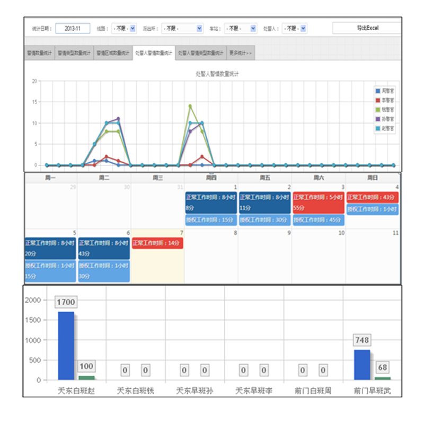Open the 警情类型数量统计 tab
Viewport: 424px width, 424px height.
coord(73,53)
